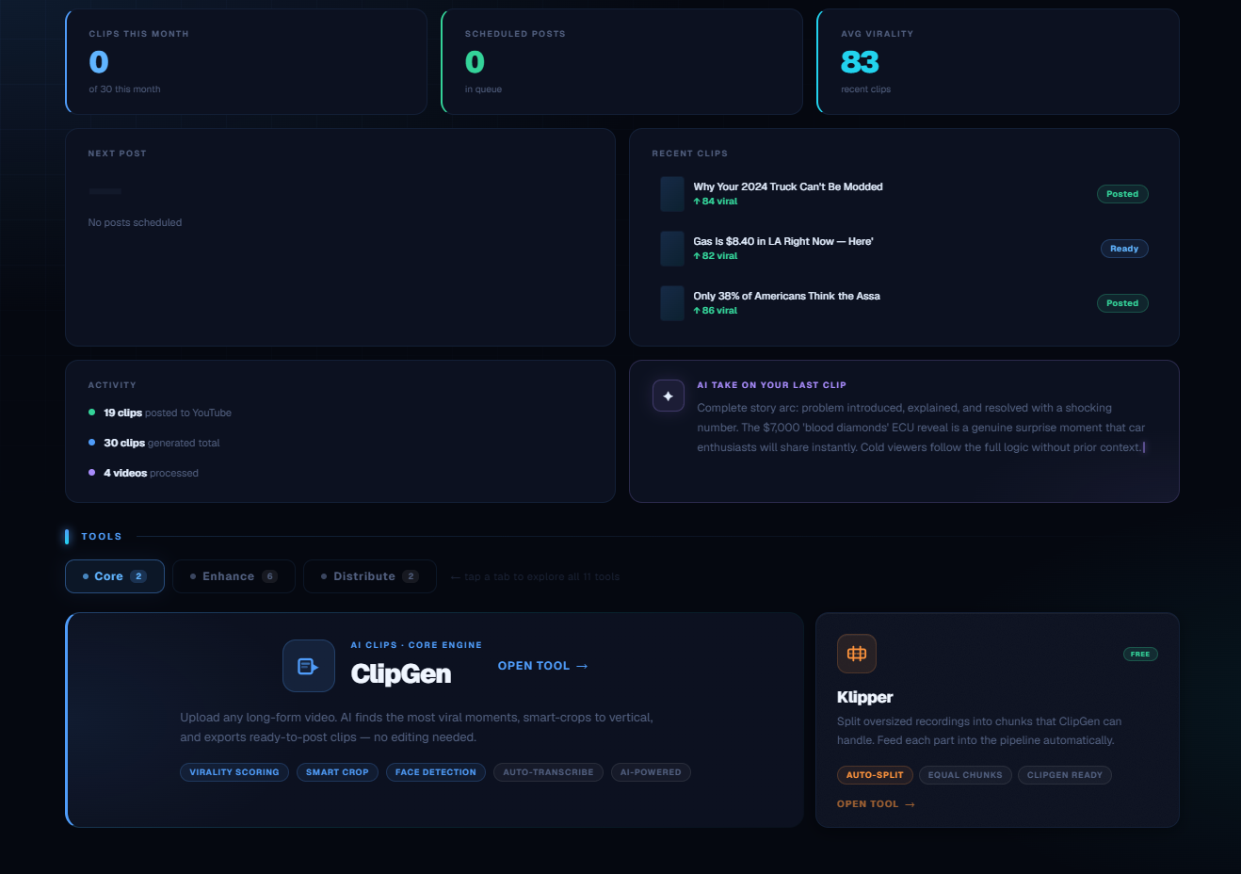
Task: Click the SMART CROP tag
Action: 337,772
